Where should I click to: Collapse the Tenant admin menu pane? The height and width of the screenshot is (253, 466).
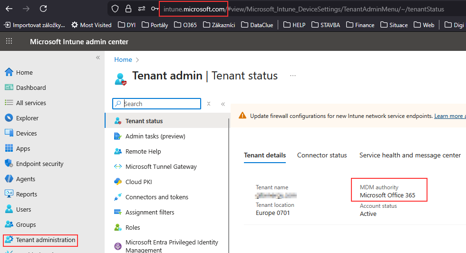click(x=223, y=104)
